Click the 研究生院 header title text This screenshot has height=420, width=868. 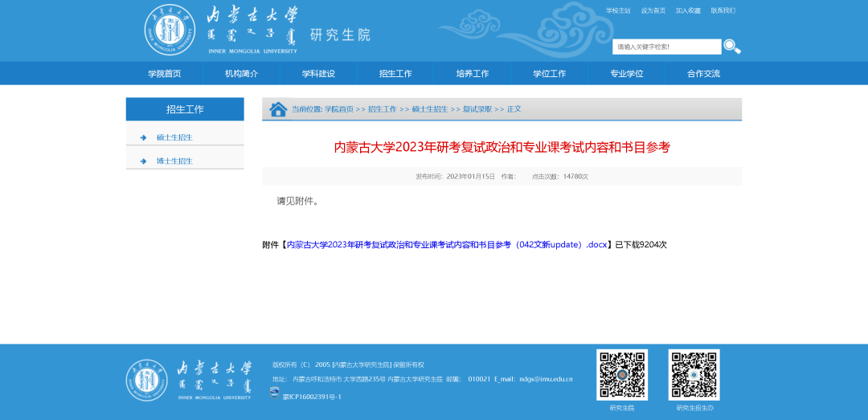point(340,35)
